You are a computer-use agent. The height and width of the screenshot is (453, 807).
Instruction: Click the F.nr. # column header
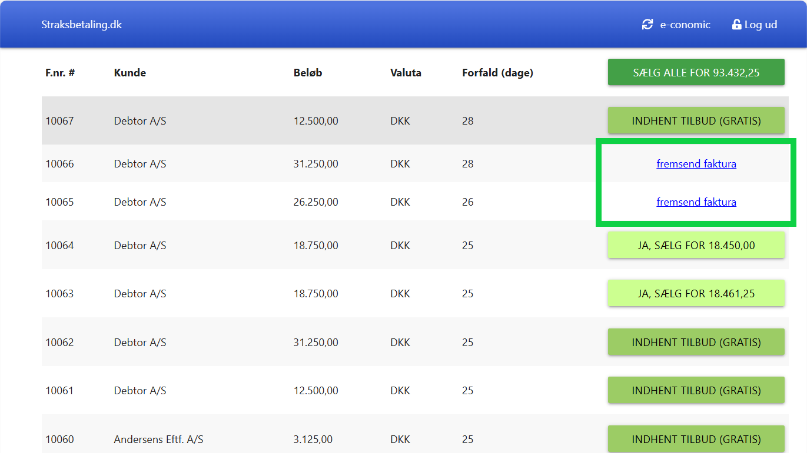point(60,73)
